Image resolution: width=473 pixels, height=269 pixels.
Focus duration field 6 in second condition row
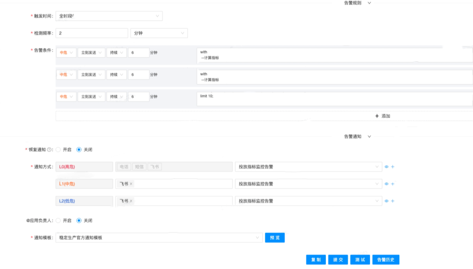pos(138,75)
